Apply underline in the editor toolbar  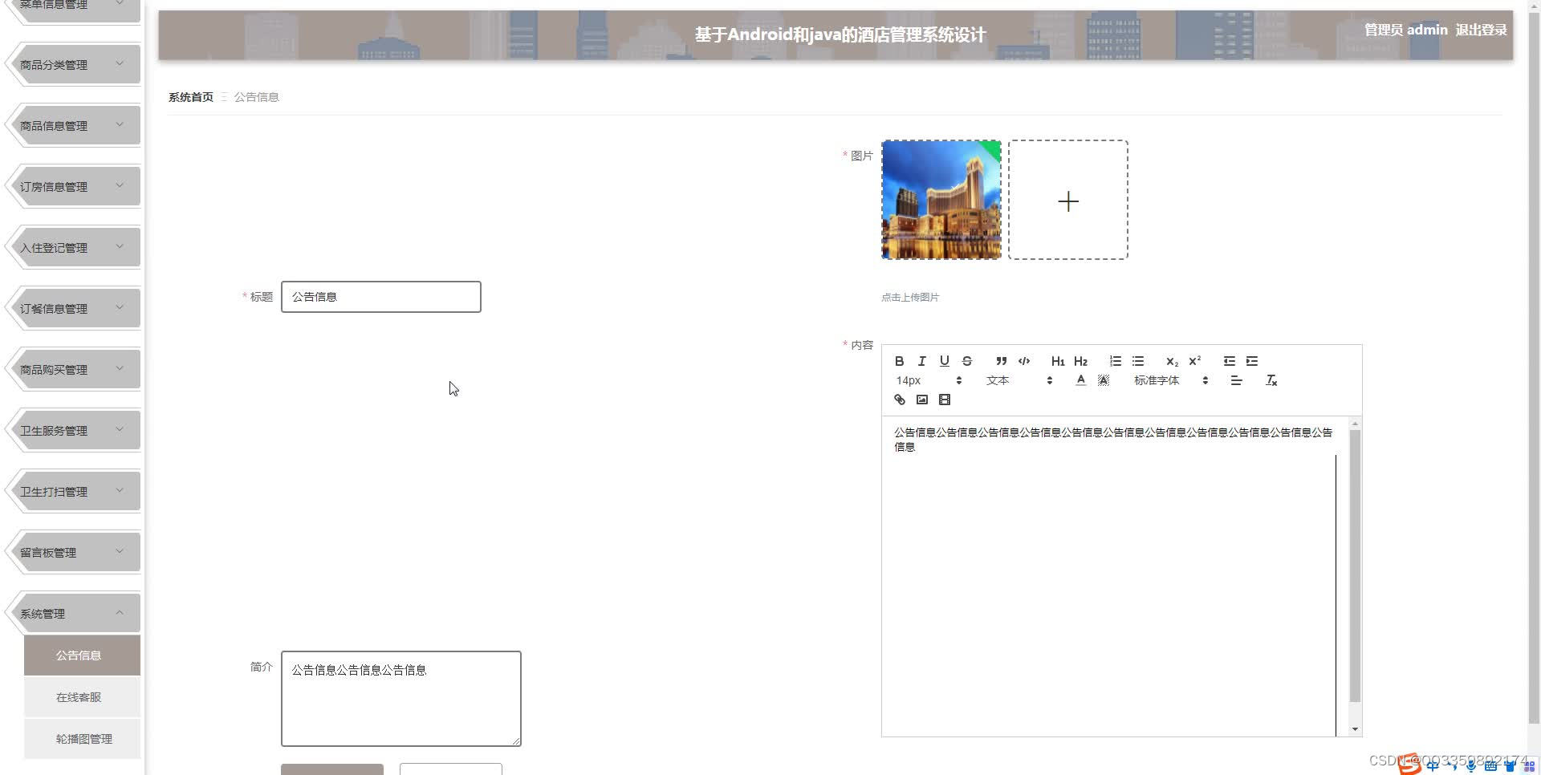pyautogui.click(x=944, y=361)
